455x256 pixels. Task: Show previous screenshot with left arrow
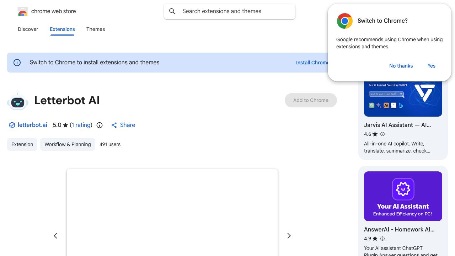click(x=55, y=236)
